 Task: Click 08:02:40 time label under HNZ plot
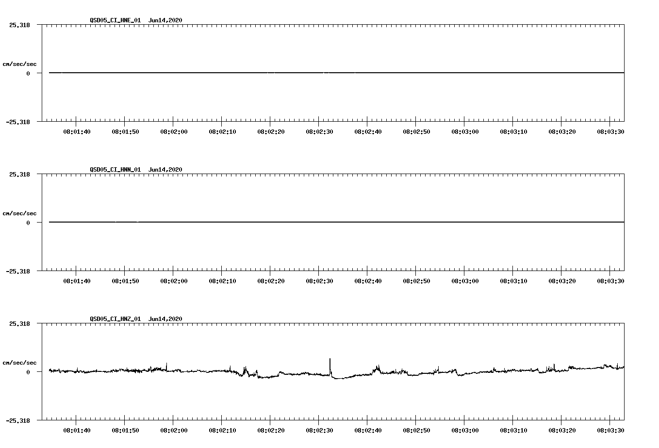[368, 430]
